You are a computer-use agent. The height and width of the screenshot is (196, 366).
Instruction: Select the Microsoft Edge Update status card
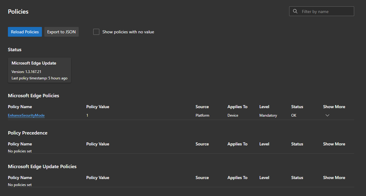click(39, 70)
